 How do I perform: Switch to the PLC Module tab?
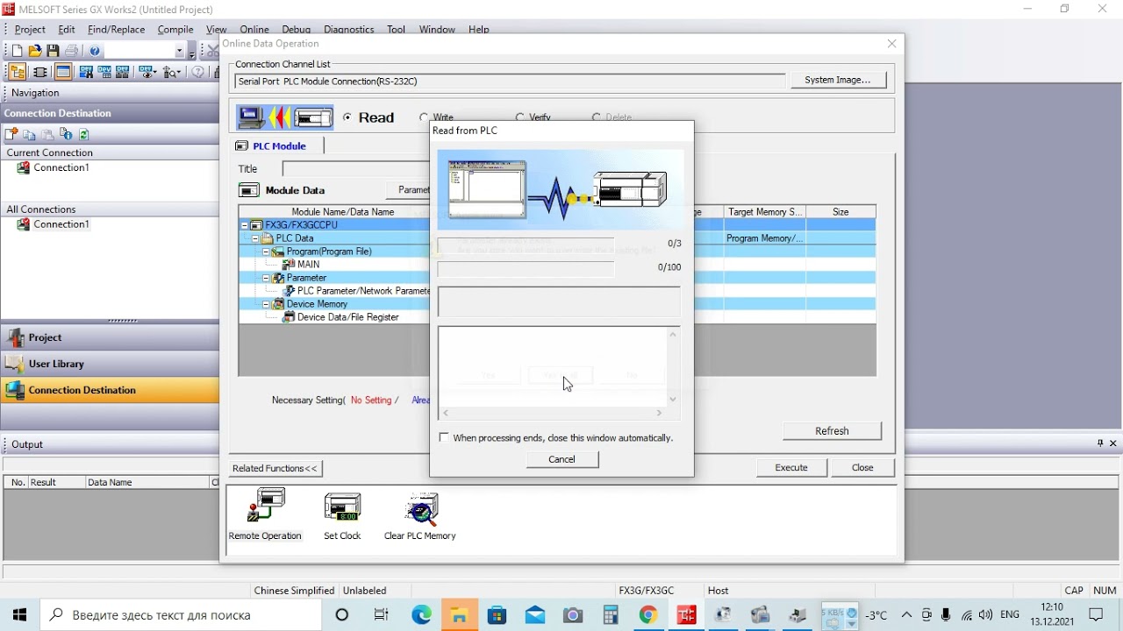pyautogui.click(x=277, y=146)
